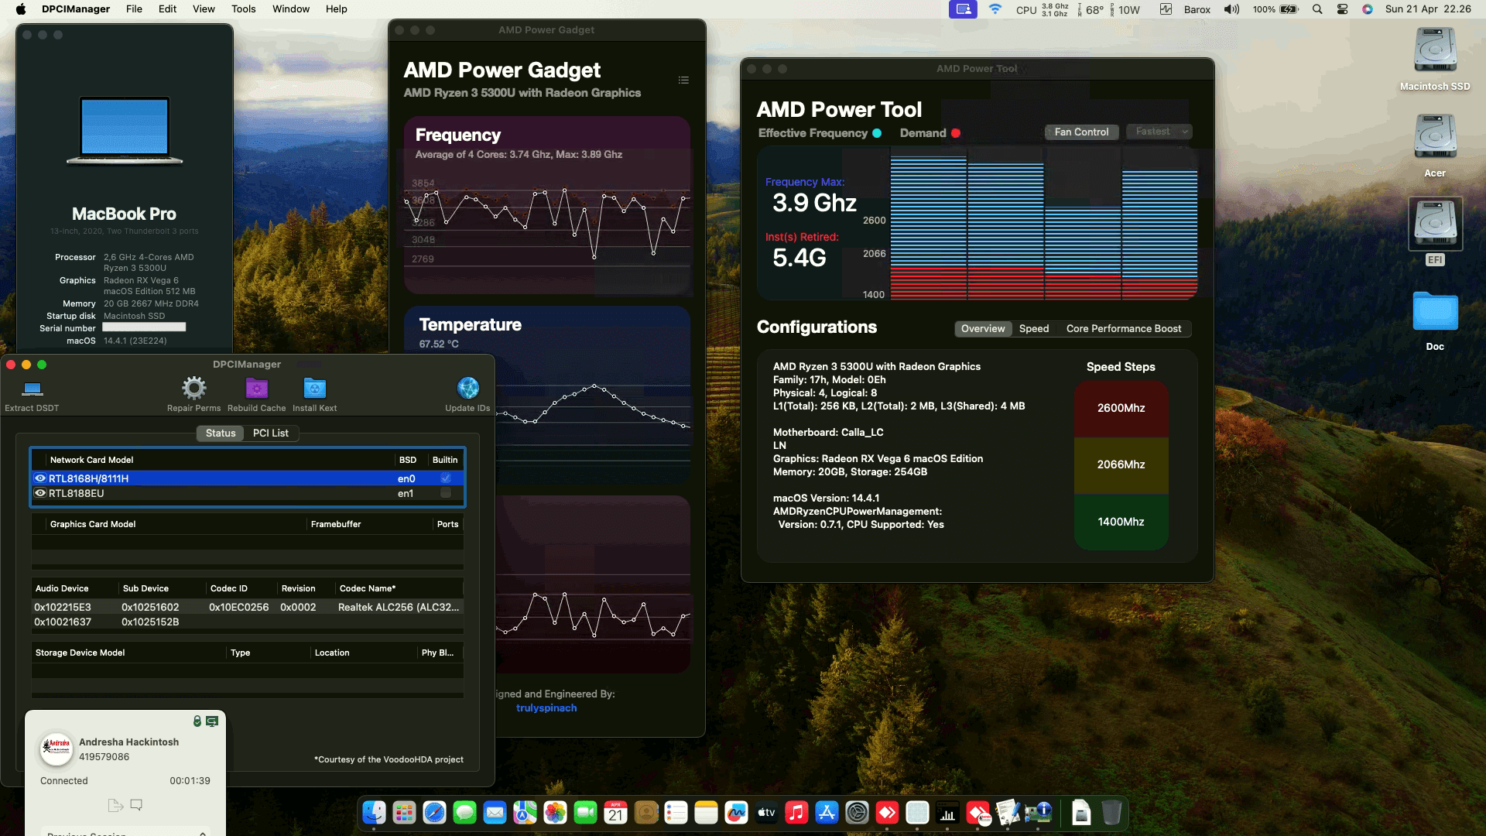Toggle eye icon for RTL8168H/8111H row

coord(40,478)
